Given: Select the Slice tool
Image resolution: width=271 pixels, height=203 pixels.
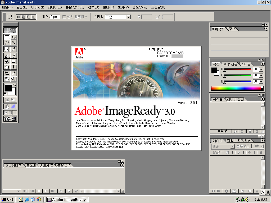Looking at the screenshot, I should (7, 49).
